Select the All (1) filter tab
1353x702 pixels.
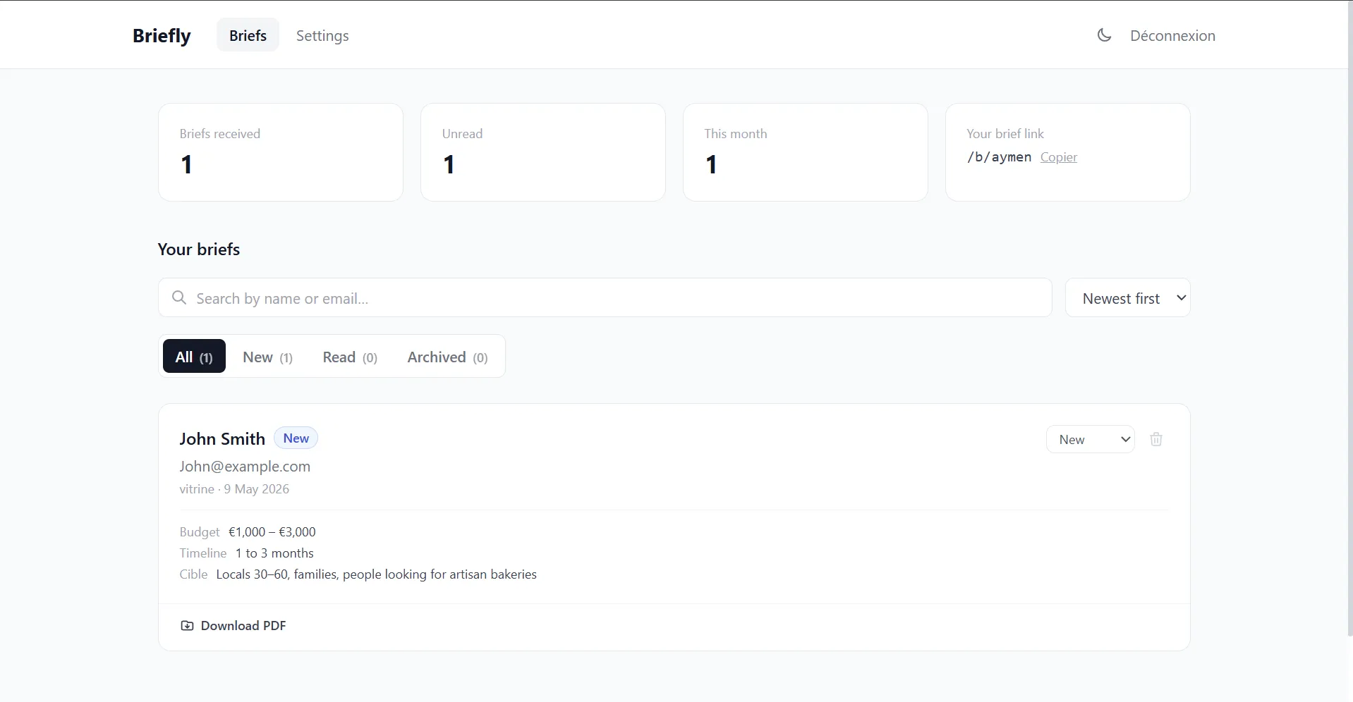tap(194, 357)
